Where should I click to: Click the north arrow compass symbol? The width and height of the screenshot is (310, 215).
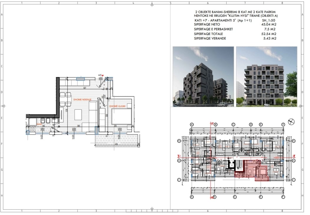(x=292, y=121)
